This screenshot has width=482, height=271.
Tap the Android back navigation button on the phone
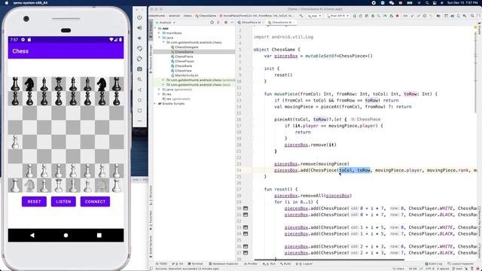pyautogui.click(x=32, y=236)
